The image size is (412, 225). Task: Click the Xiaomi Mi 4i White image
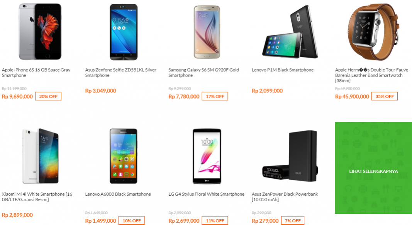40,156
